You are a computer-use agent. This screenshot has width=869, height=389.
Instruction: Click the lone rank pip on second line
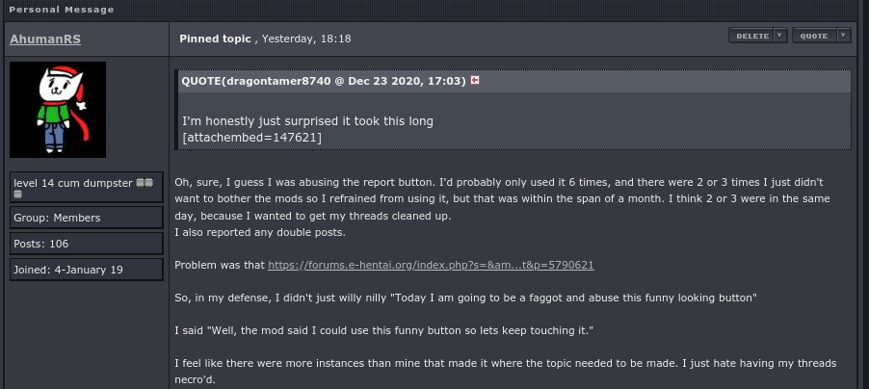(x=17, y=194)
